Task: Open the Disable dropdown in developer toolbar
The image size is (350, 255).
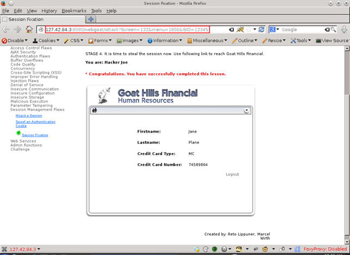Action: pos(16,40)
